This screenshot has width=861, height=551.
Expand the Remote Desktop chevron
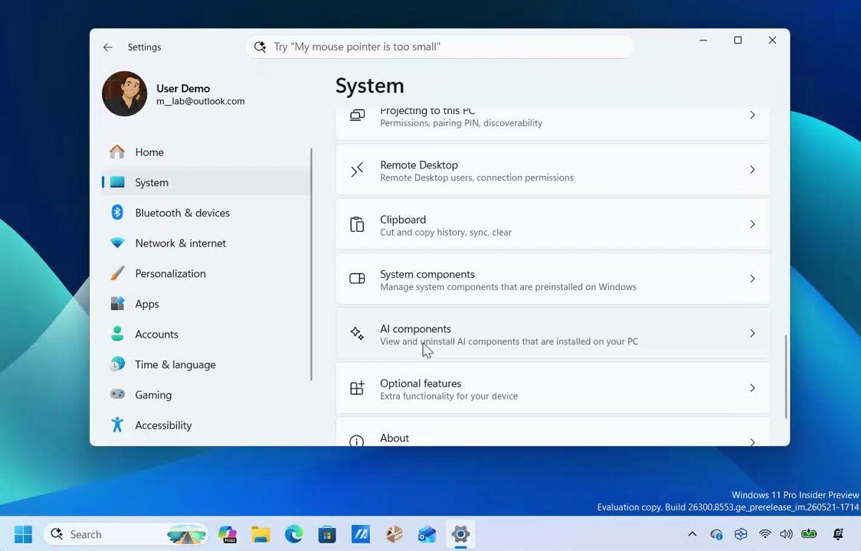click(x=752, y=170)
